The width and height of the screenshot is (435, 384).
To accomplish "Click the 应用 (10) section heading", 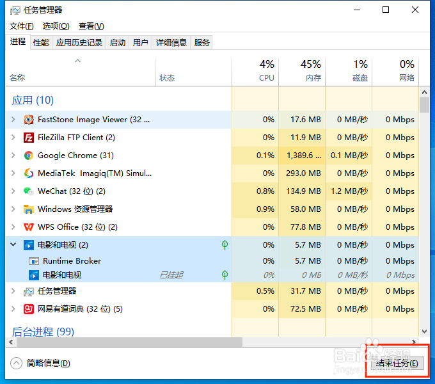I will (x=33, y=100).
